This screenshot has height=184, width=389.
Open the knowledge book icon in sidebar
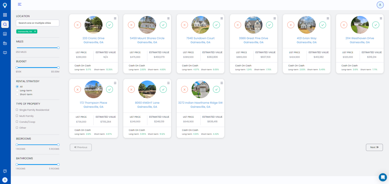tap(5, 53)
